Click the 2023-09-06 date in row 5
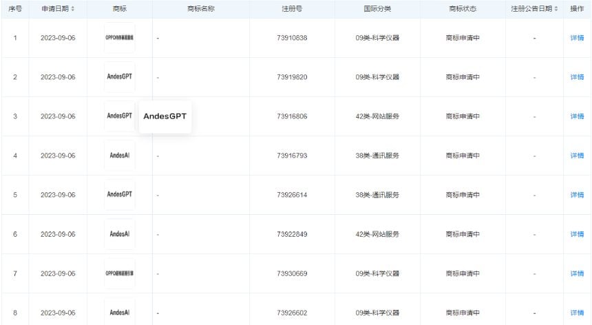The image size is (592, 325). click(x=58, y=195)
